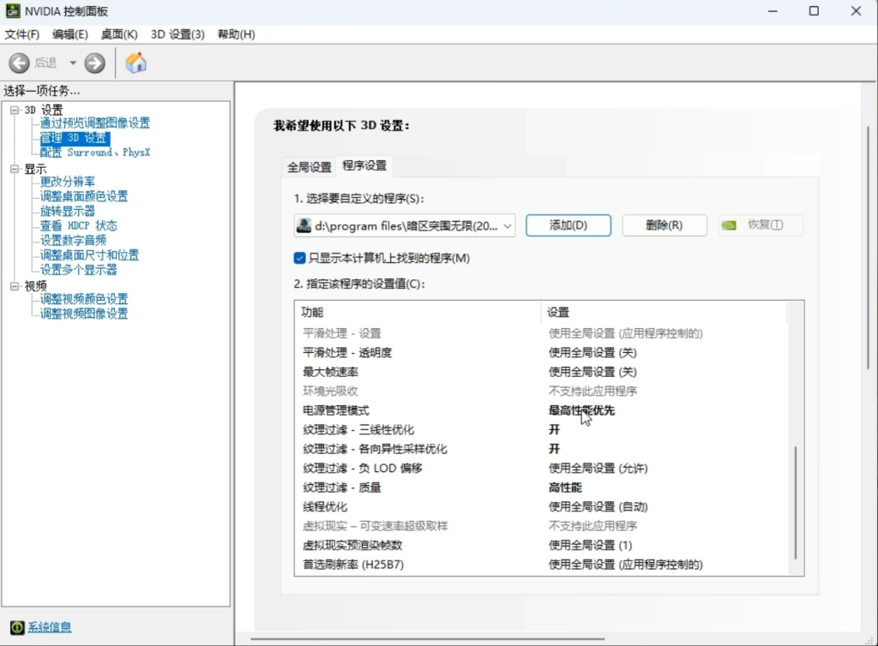The image size is (878, 646).
Task: Select 查看 HDCP 状态 in the tree
Action: pyautogui.click(x=78, y=225)
